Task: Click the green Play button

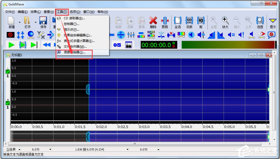Action: tap(12, 45)
